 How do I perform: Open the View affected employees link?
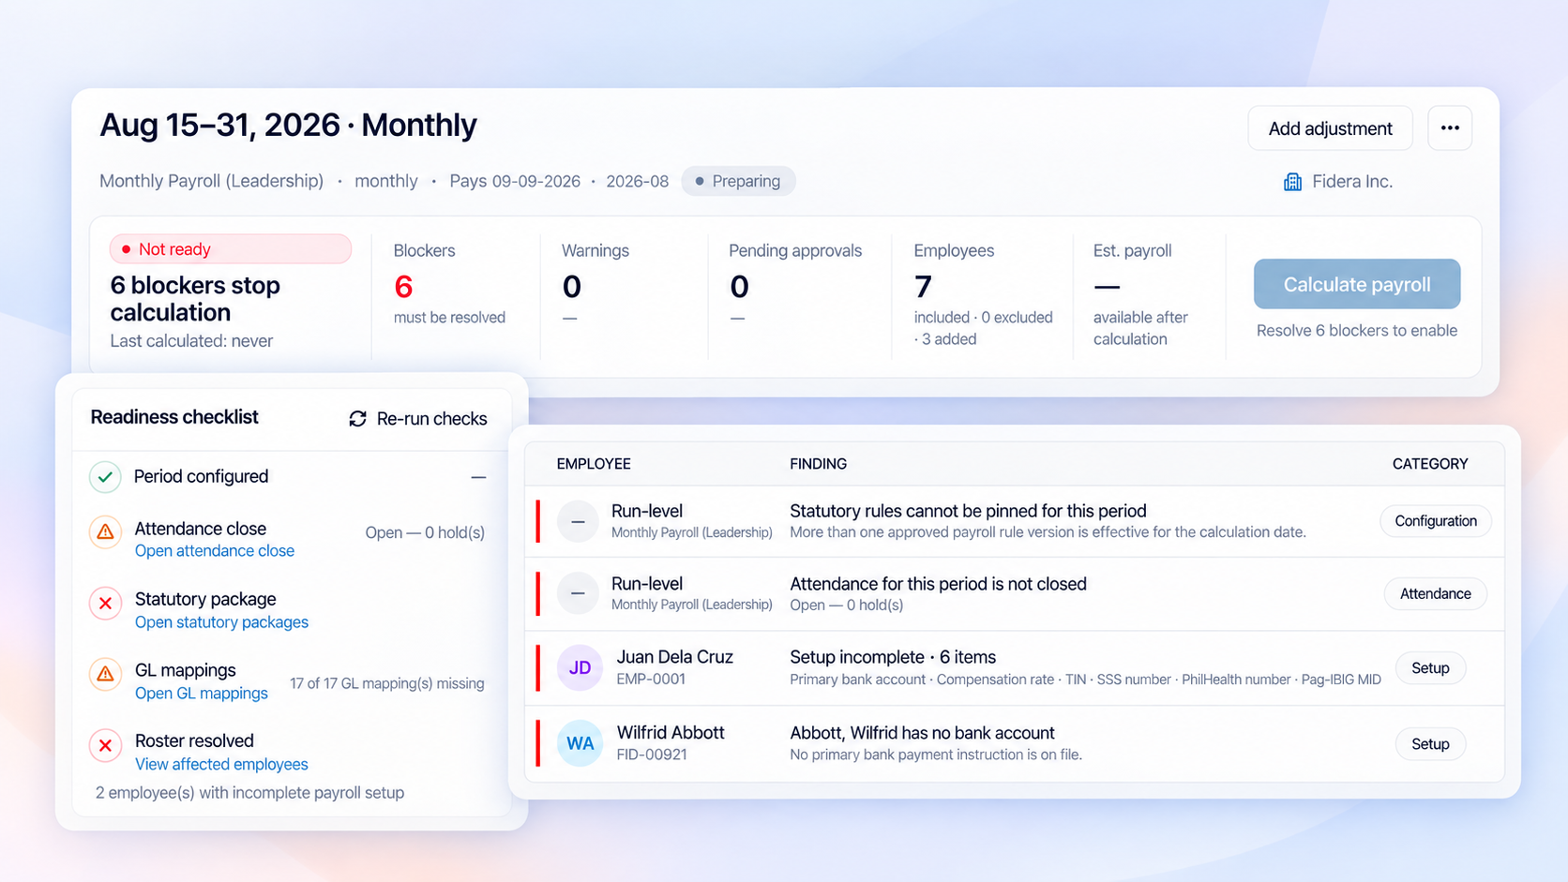click(x=221, y=765)
